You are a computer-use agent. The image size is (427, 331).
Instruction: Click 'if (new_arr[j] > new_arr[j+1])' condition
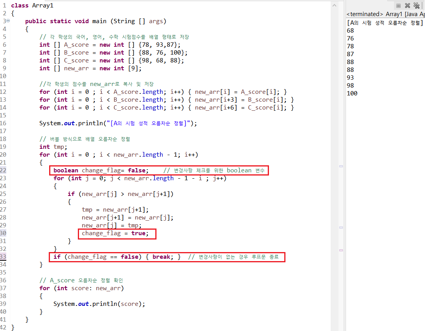click(x=120, y=194)
